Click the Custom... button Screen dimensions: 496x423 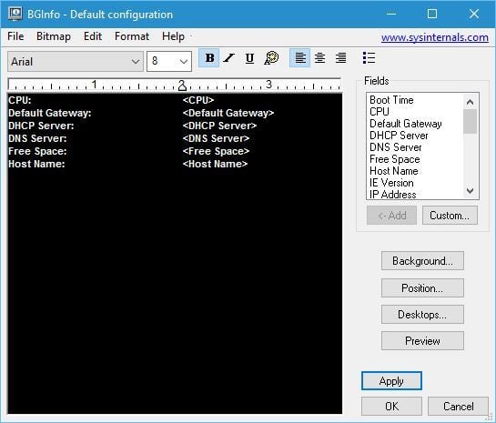click(450, 216)
